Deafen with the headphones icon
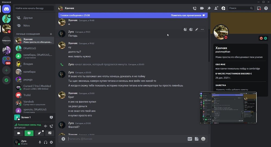 click(x=46, y=142)
